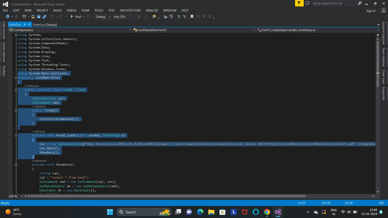Click the New Project toolbar icon
The height and width of the screenshot is (218, 388).
point(24,16)
